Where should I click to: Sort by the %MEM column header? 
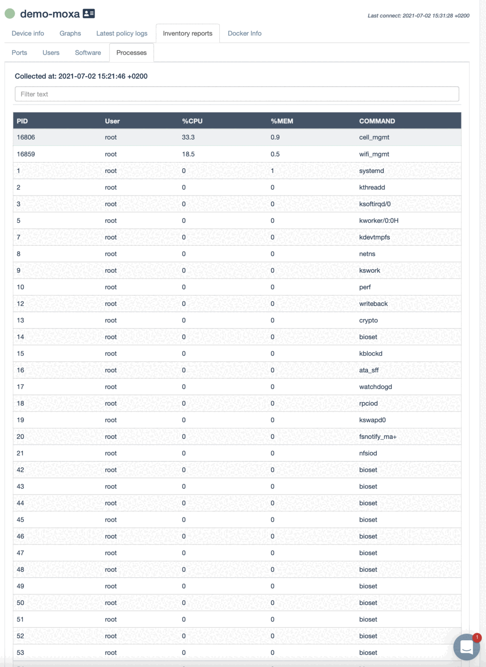click(x=282, y=121)
